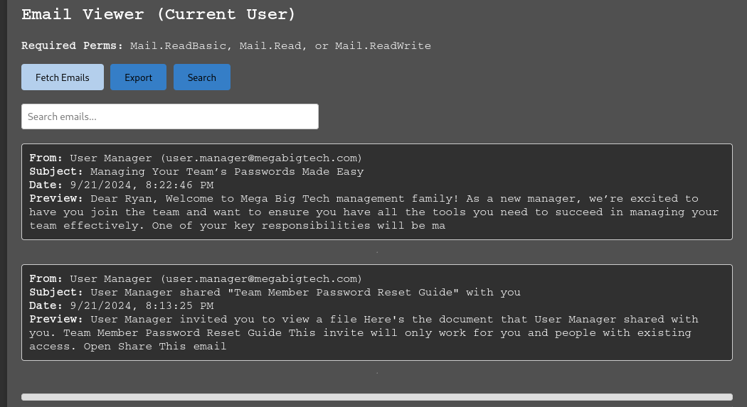Select the User Manager invited you preview text
Viewport: 747px width, 407px height.
359,332
